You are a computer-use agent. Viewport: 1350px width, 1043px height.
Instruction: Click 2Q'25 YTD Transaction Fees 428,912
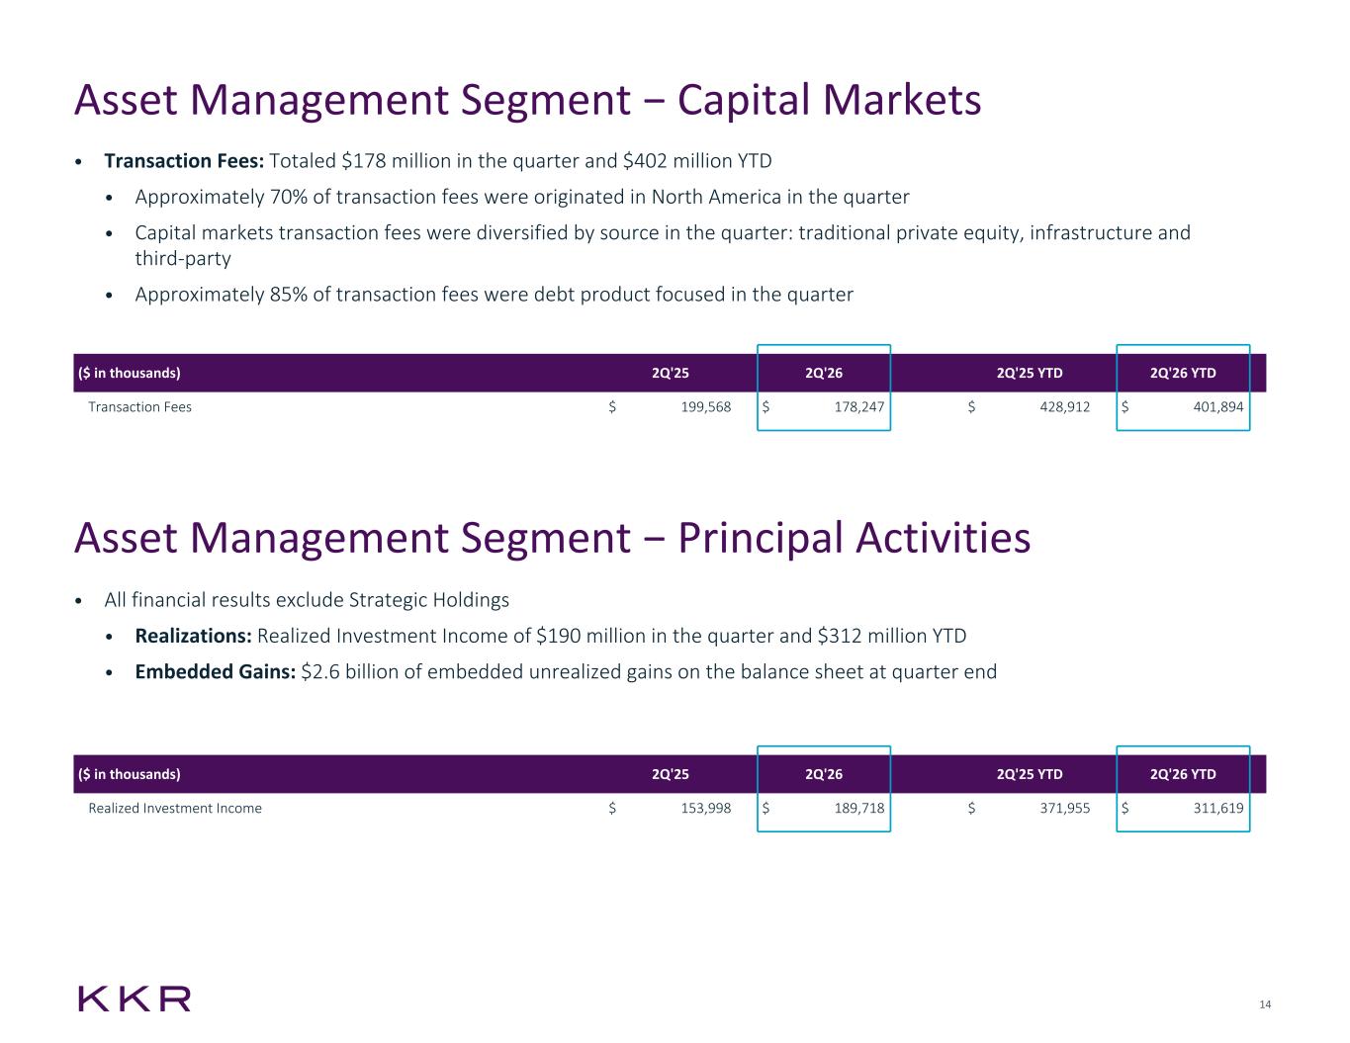pyautogui.click(x=1061, y=407)
